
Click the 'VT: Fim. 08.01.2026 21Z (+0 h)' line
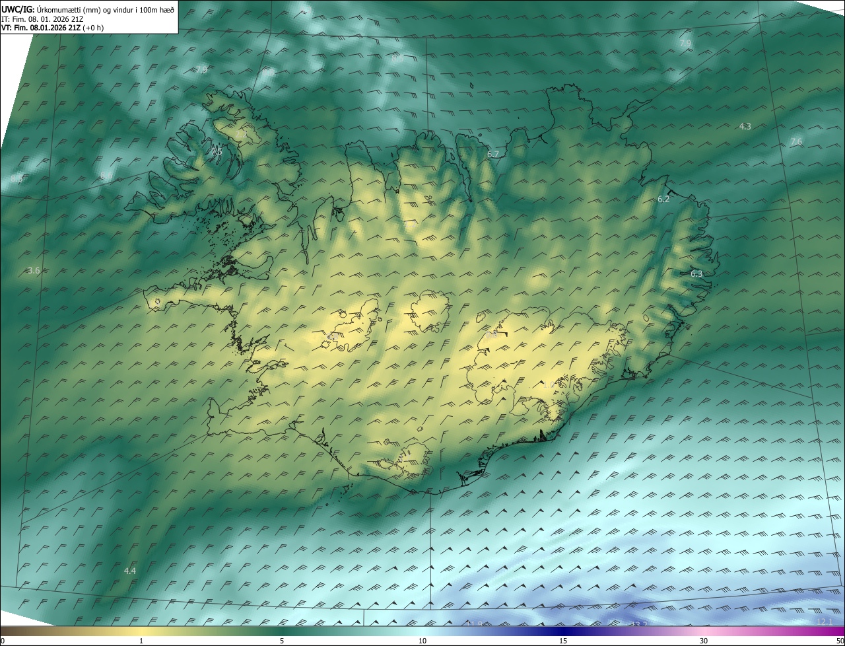(x=52, y=28)
